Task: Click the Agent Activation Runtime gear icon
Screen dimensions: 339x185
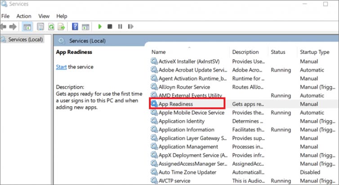Action: point(154,78)
